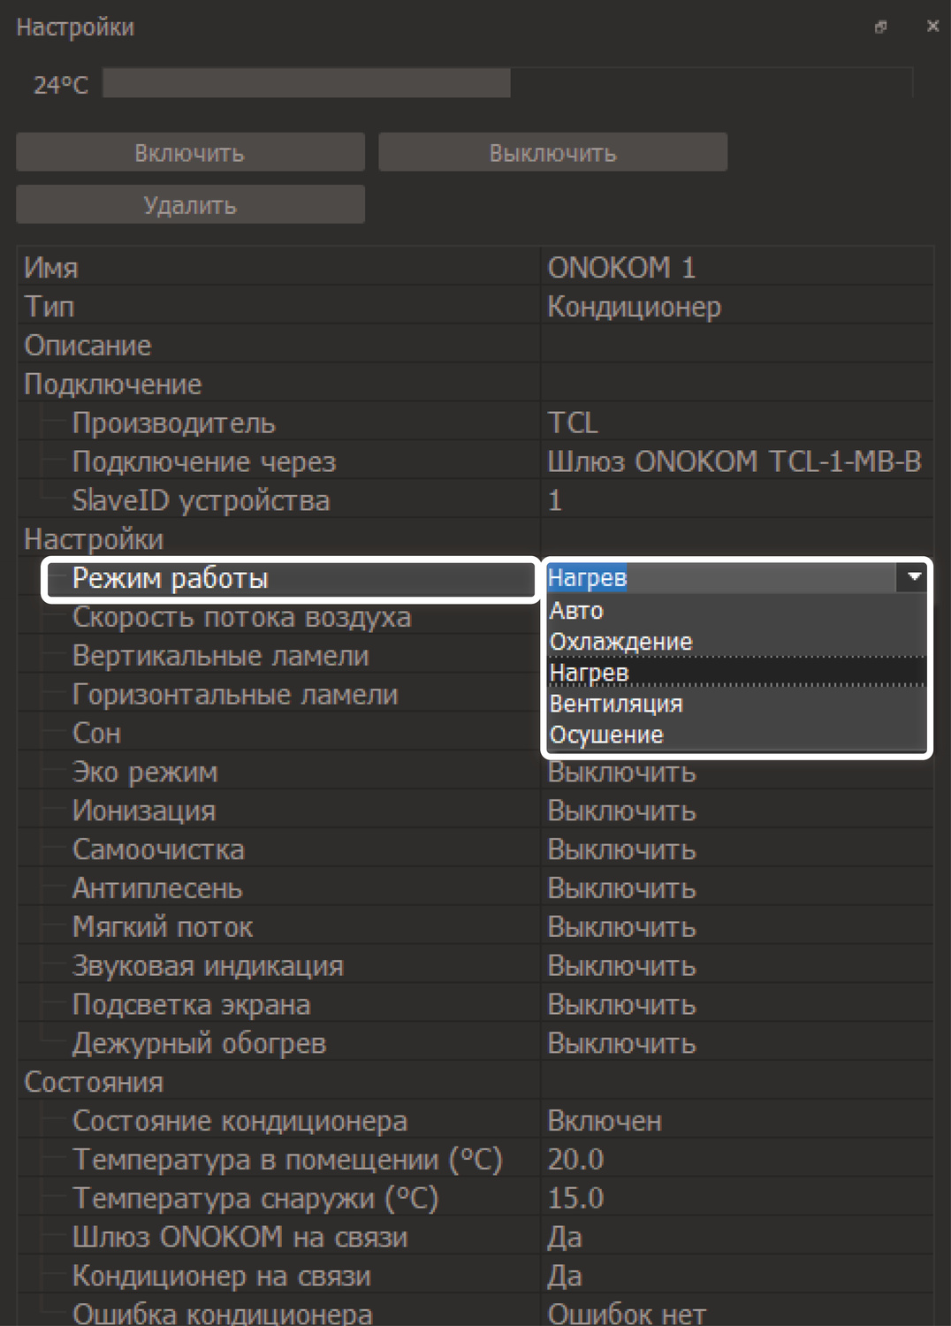Click the Режим работы dropdown arrow
Screen dimensions: 951x1326
(914, 577)
